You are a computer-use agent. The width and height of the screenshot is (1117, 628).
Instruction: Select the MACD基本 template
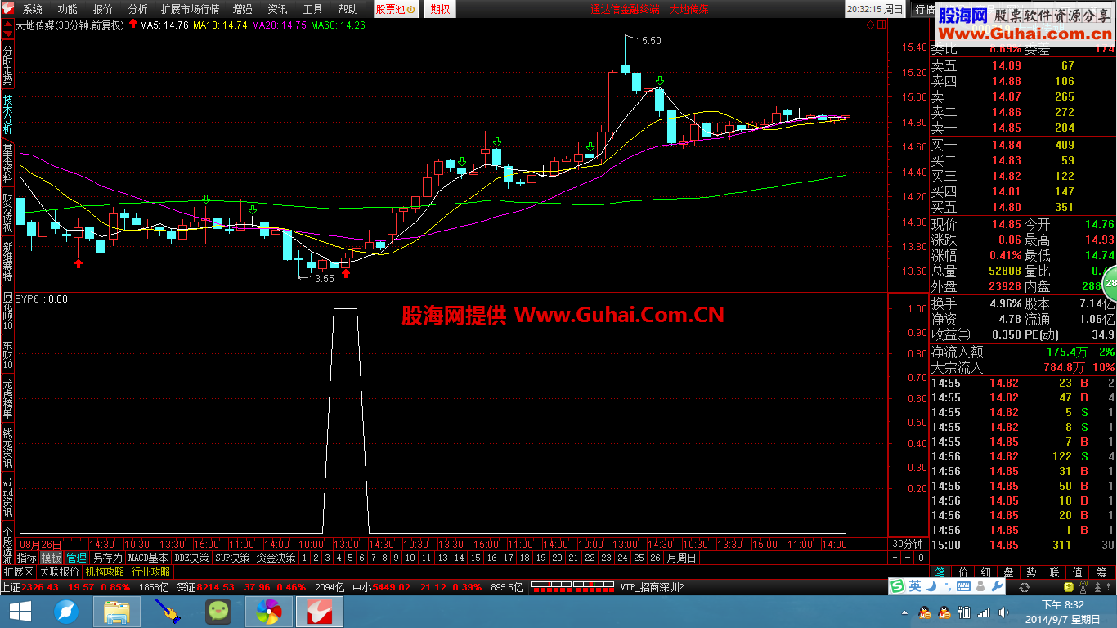tap(148, 558)
